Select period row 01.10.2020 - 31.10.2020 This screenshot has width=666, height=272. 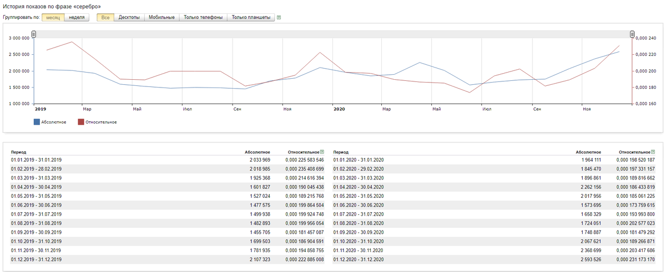tap(494, 241)
